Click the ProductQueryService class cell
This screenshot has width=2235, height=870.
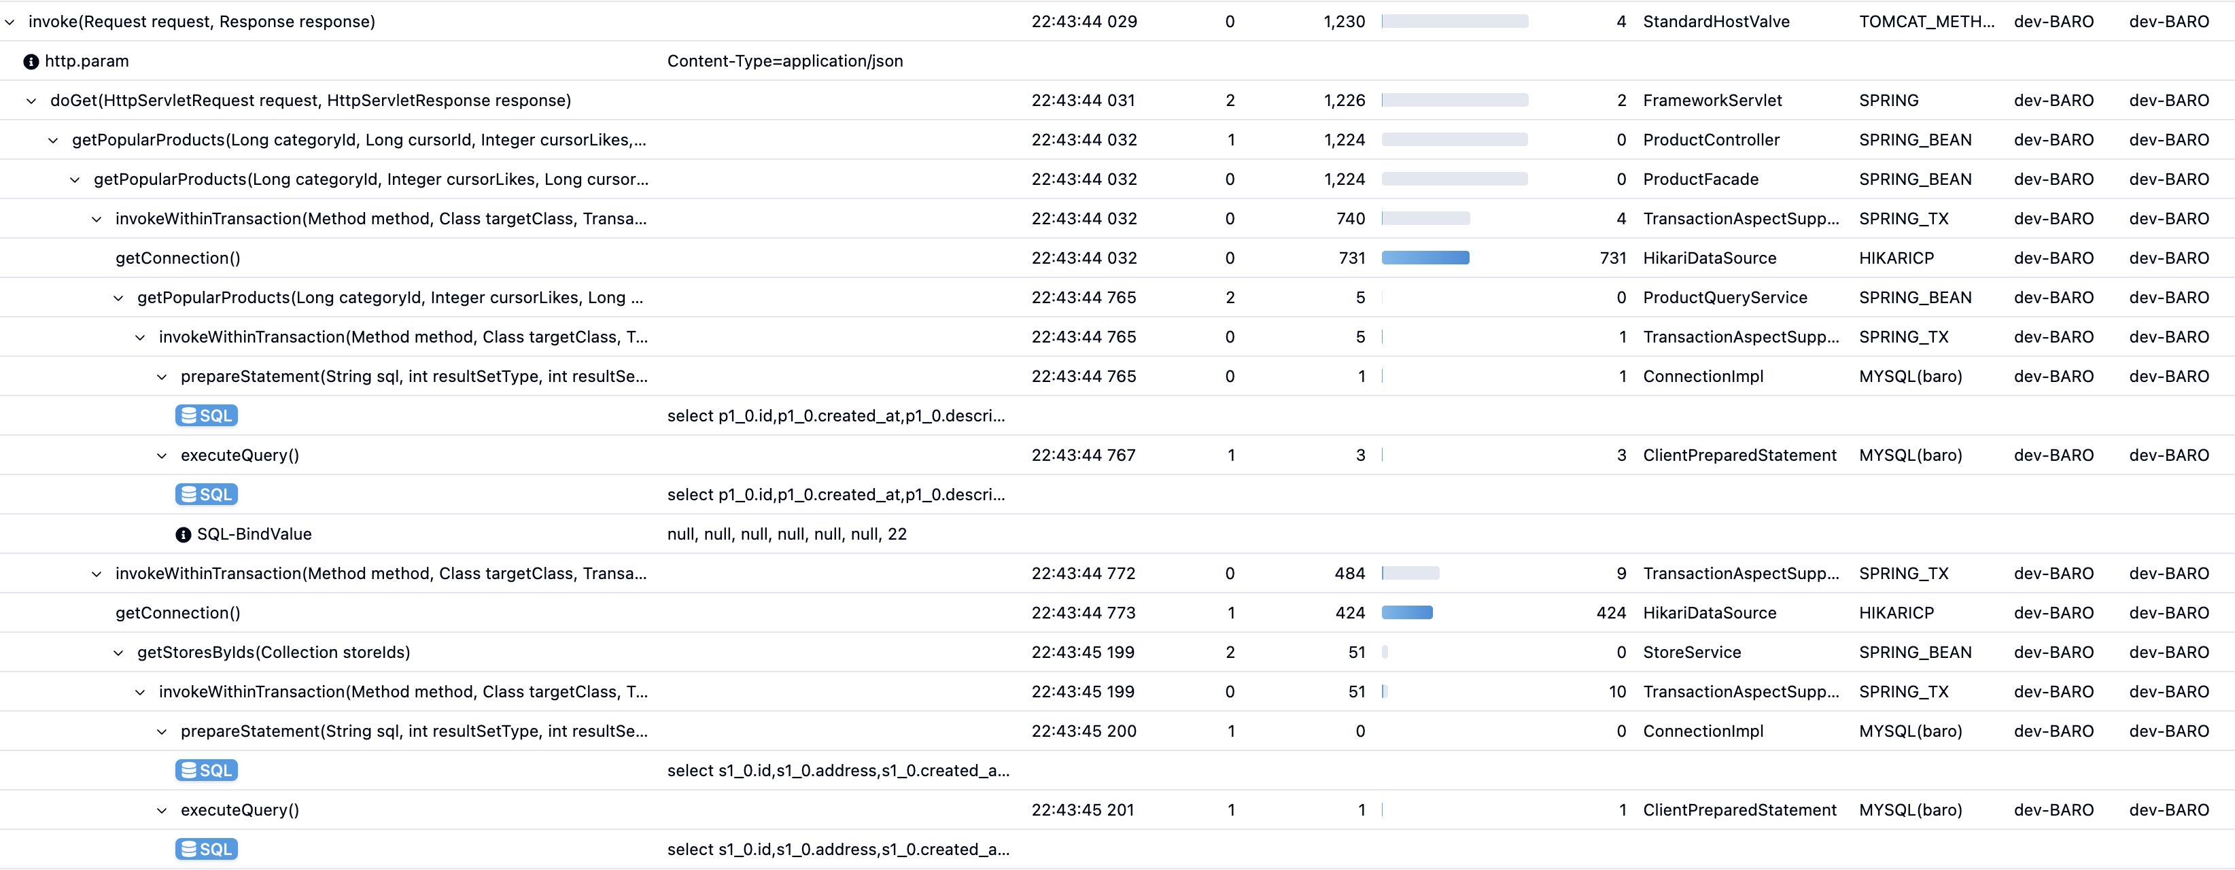[1724, 298]
